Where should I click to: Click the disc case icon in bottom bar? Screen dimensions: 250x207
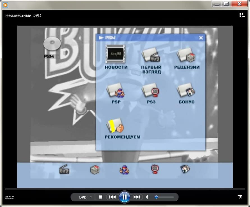(185, 169)
